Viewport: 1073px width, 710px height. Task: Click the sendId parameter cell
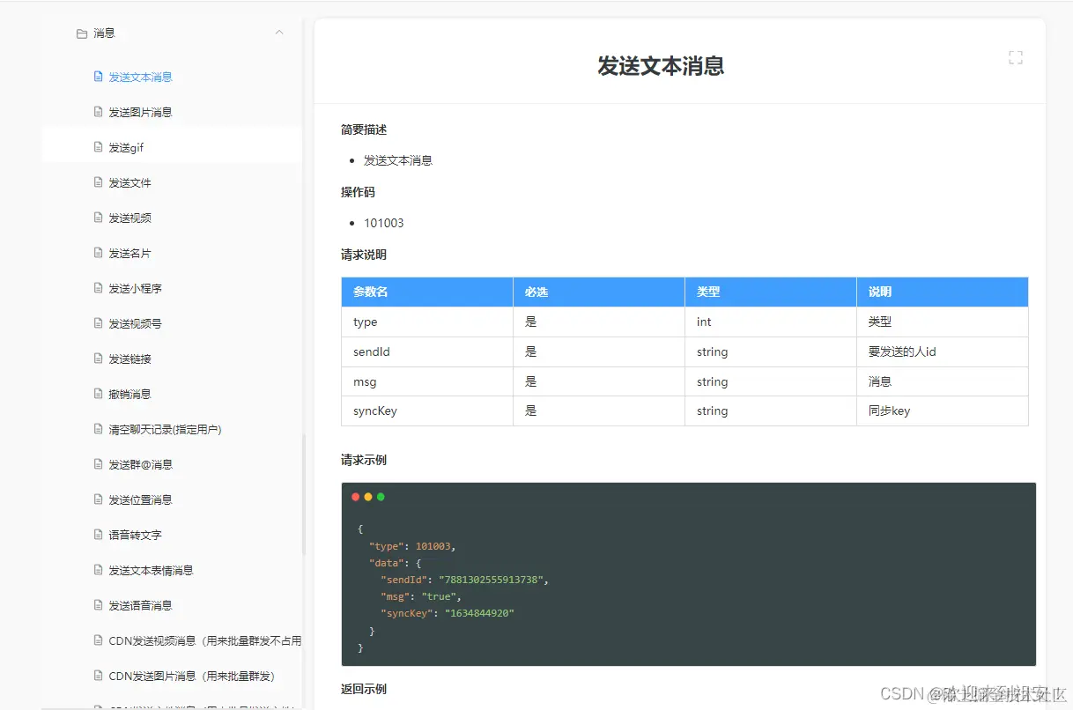[x=427, y=351]
